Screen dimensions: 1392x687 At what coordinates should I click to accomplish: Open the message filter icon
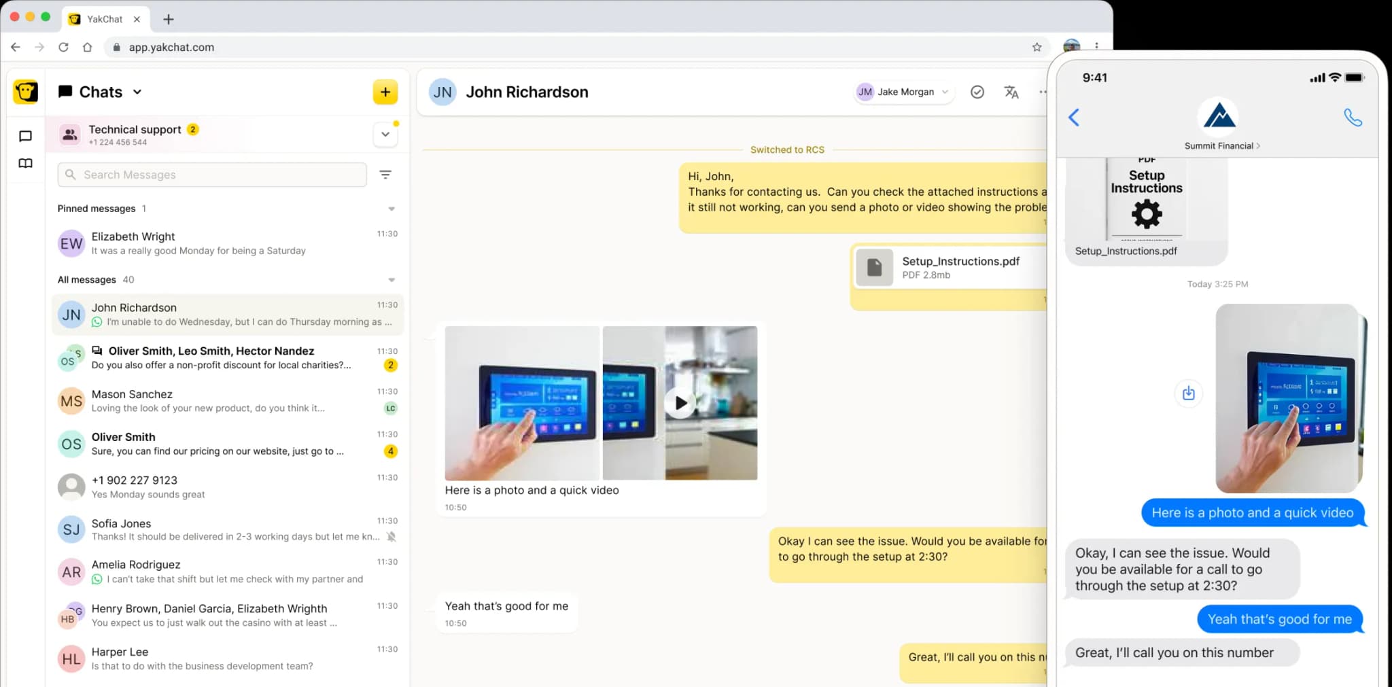(x=385, y=175)
